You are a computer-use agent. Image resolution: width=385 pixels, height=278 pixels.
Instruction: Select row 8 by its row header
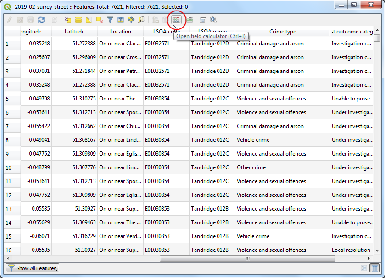(x=12, y=140)
